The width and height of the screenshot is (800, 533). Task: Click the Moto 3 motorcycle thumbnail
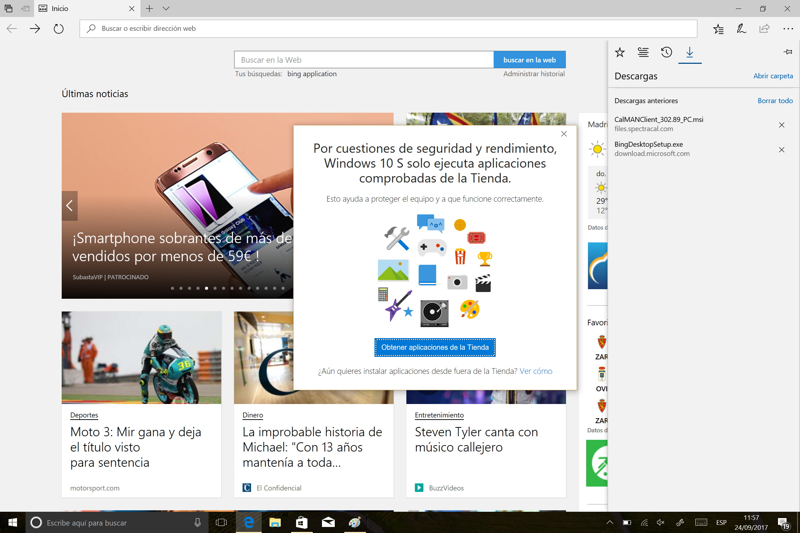click(141, 358)
